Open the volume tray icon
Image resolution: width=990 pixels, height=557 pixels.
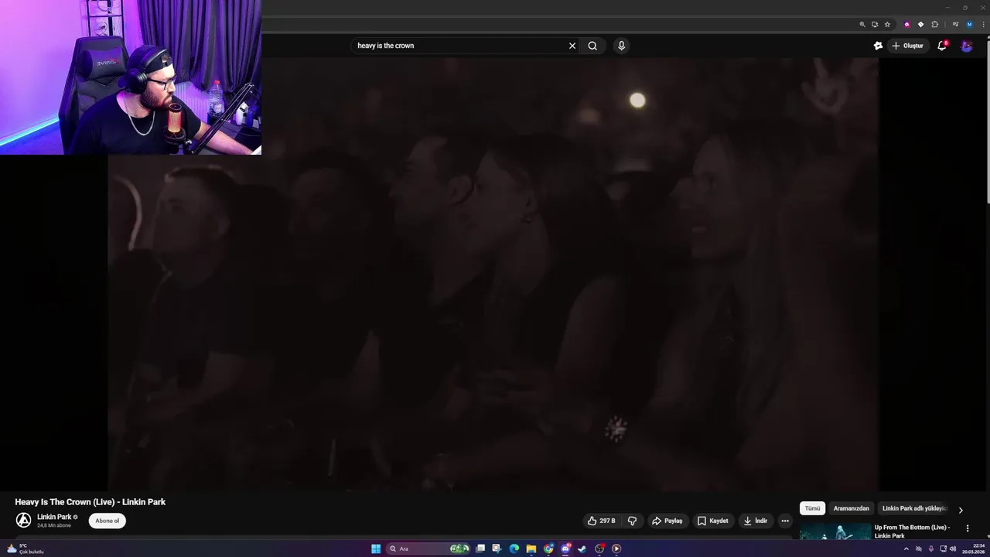point(953,548)
